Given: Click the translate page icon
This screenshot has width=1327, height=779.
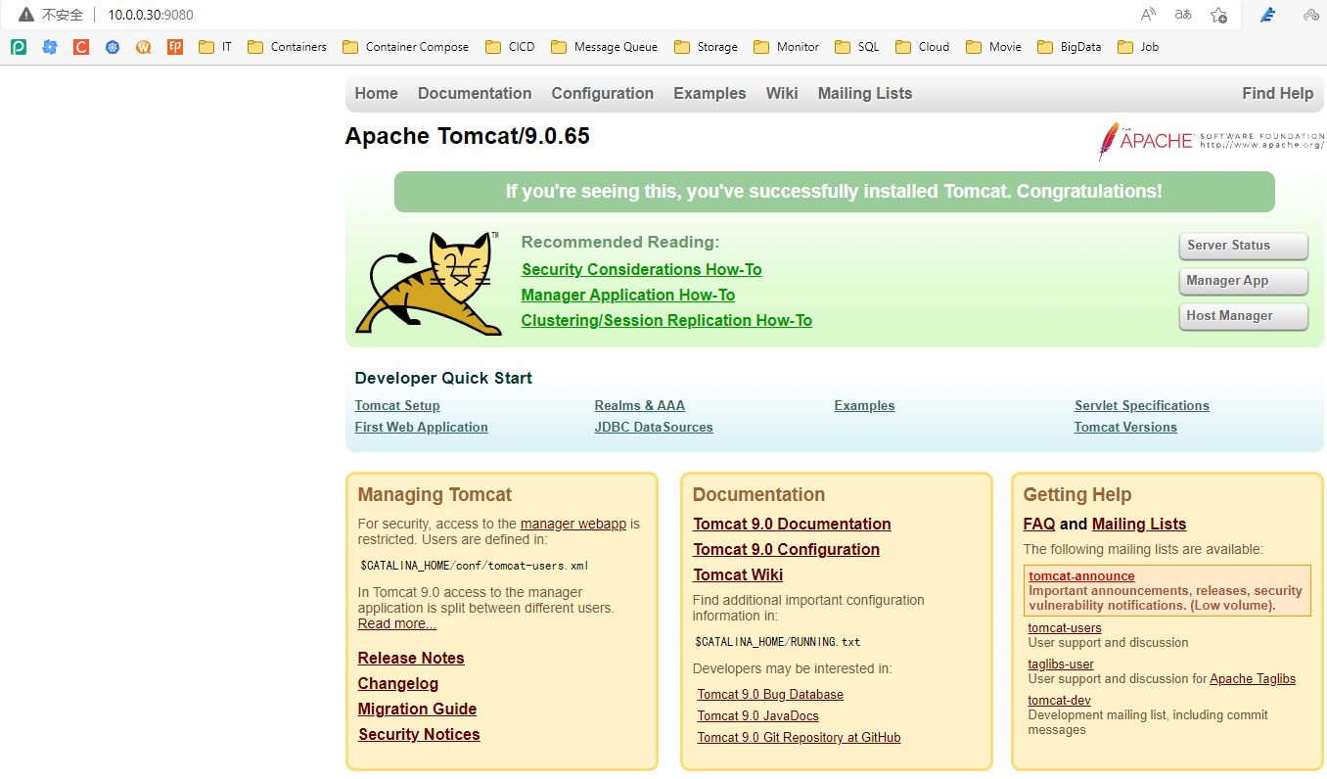Looking at the screenshot, I should (1183, 15).
